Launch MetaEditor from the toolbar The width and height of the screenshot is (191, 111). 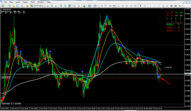click(27, 6)
